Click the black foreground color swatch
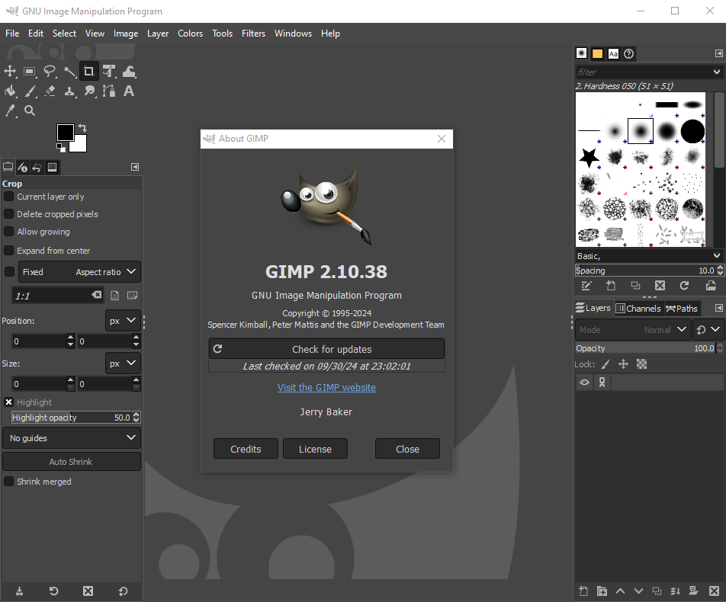Viewport: 726px width, 602px height. 65,133
